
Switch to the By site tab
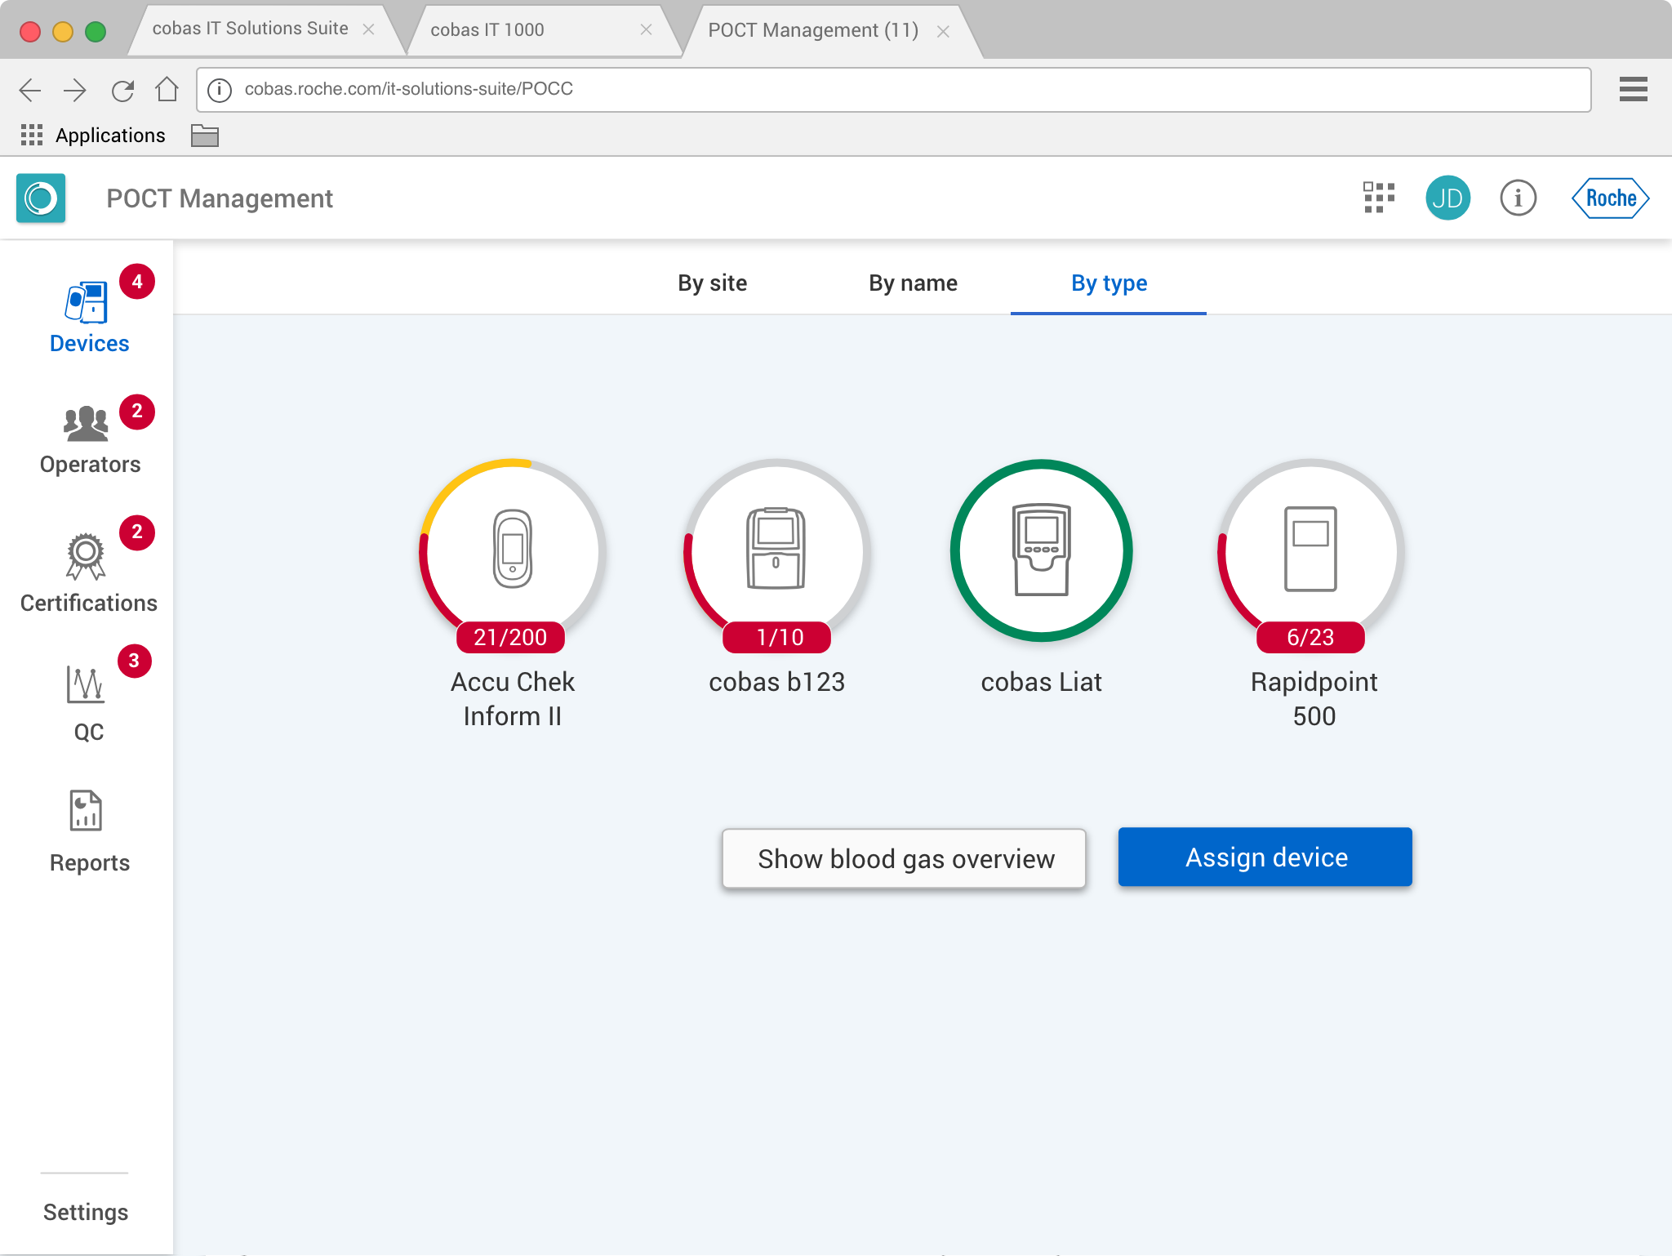(712, 283)
